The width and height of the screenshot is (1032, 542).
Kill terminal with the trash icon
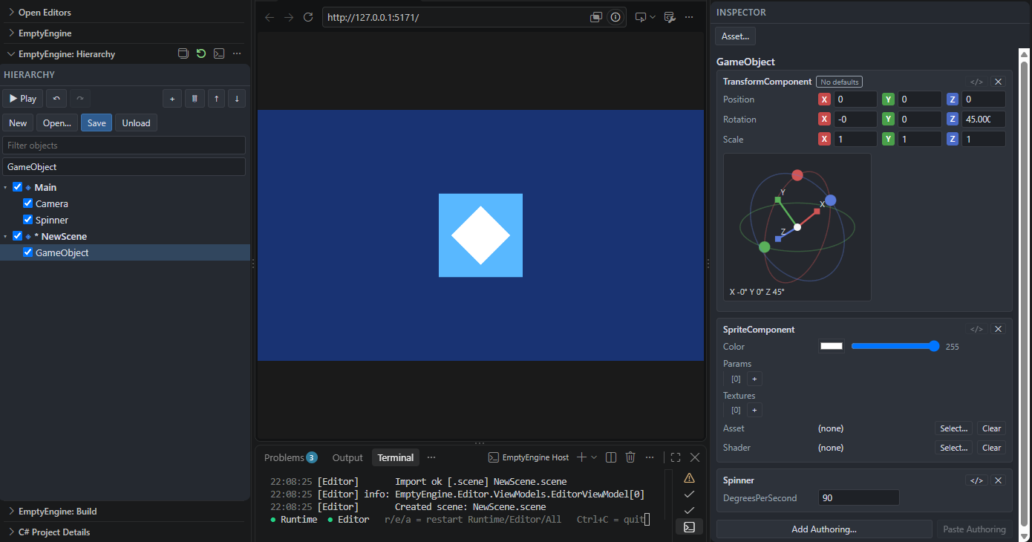tap(630, 457)
